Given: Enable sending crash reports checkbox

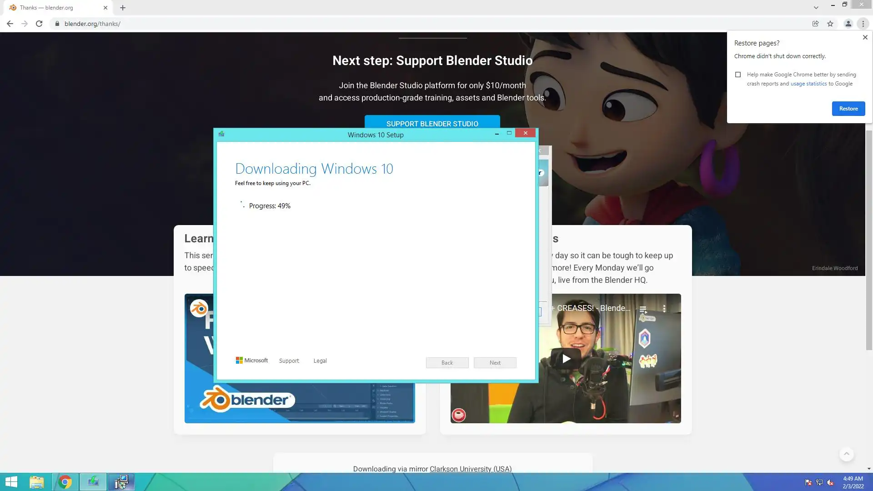Looking at the screenshot, I should (738, 75).
